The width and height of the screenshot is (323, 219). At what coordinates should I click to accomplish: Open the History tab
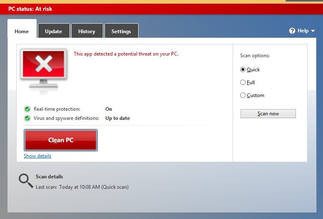point(87,31)
